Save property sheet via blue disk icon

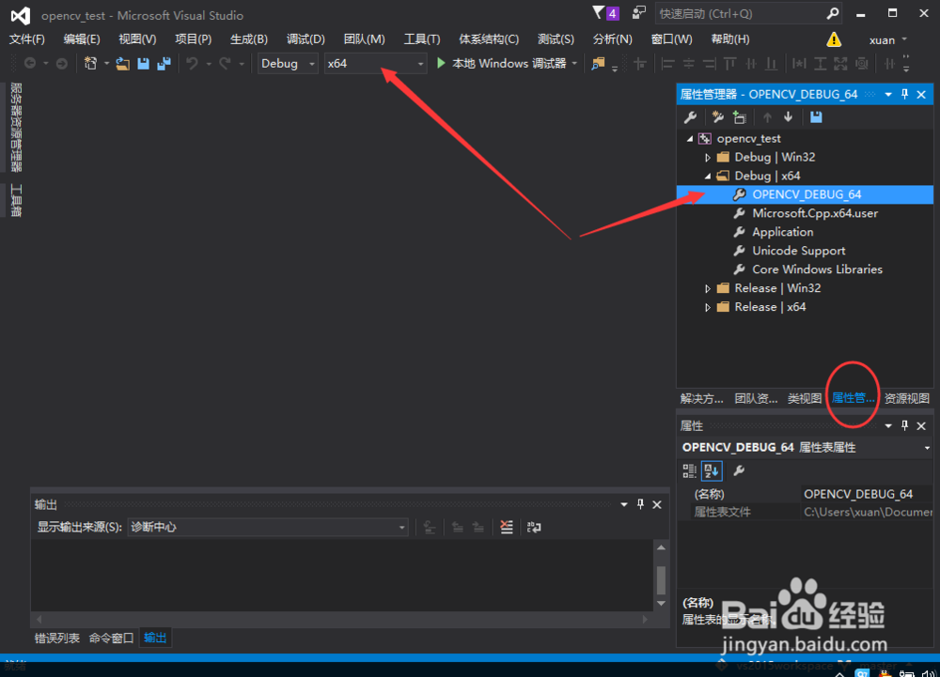tap(816, 117)
